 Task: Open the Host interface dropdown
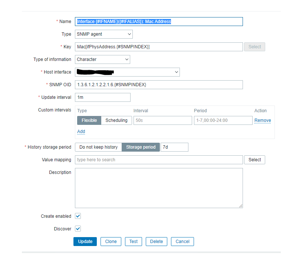click(x=127, y=72)
